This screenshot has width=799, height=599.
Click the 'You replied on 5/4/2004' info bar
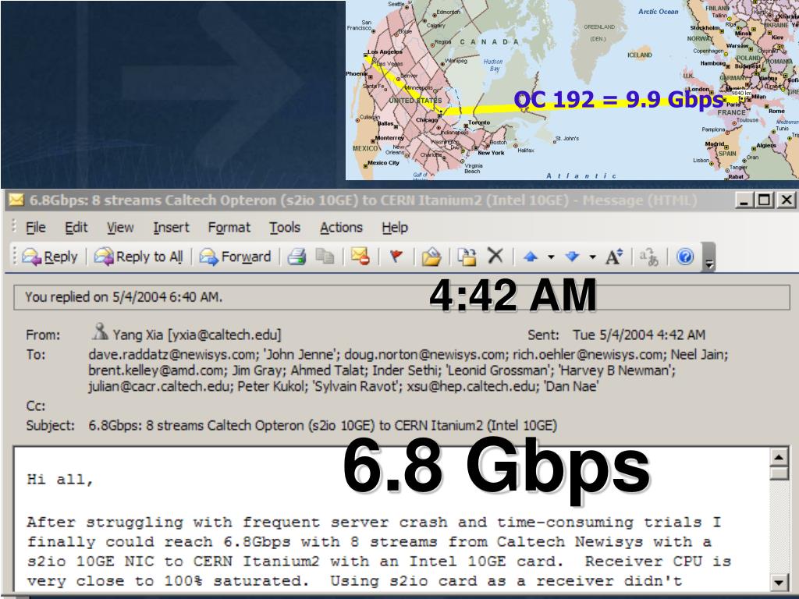402,297
